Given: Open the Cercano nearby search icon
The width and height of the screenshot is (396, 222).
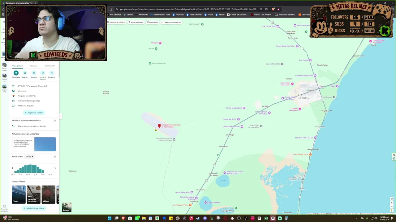Looking at the screenshot, I should pos(34,73).
